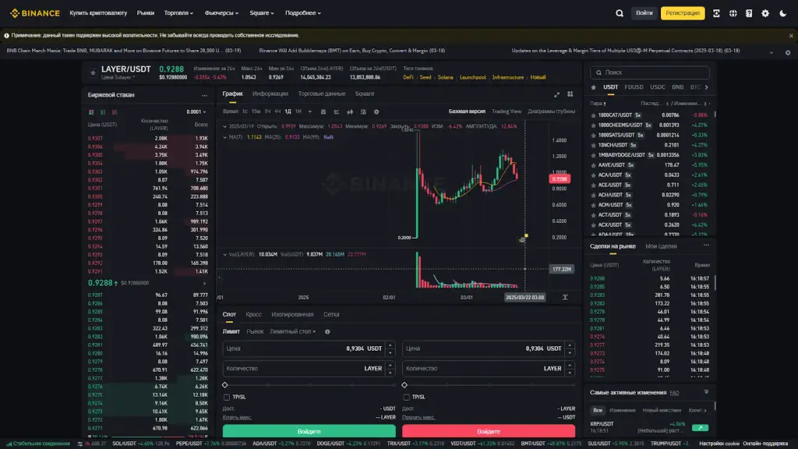798x449 pixels.
Task: Open chart drawing tools icon
Action: coord(337,112)
